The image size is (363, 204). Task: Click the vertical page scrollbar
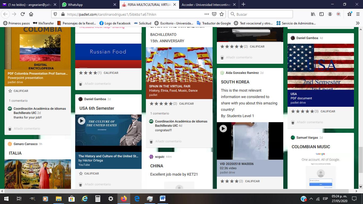click(x=361, y=160)
